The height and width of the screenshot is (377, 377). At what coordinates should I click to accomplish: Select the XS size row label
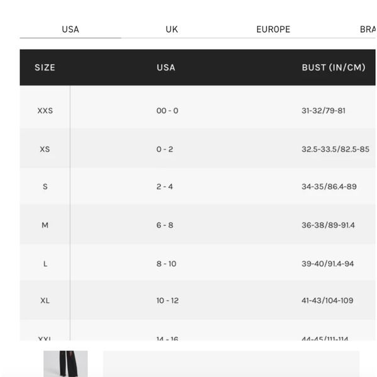pyautogui.click(x=45, y=149)
